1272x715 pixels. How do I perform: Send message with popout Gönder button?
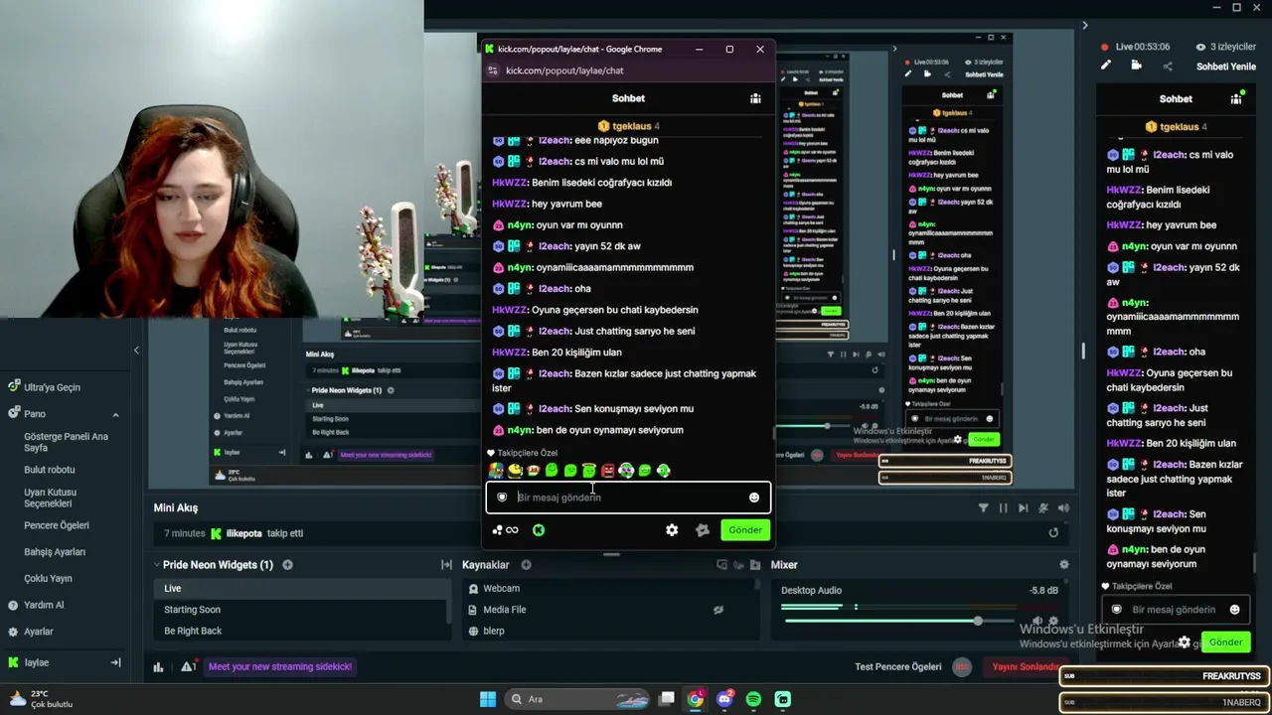coord(745,530)
